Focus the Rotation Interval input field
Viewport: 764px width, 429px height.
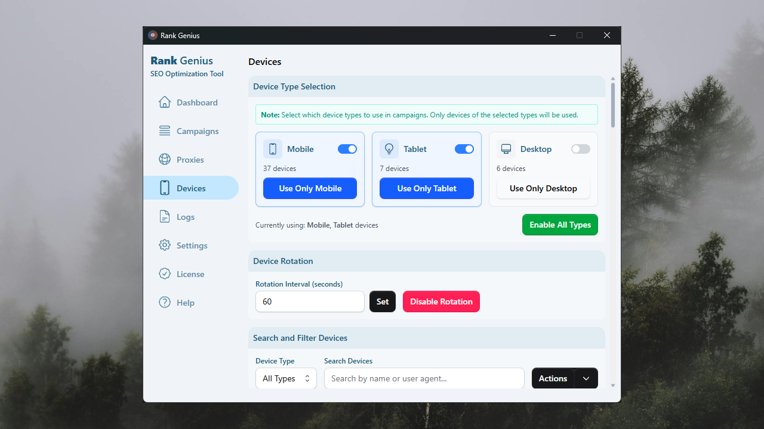point(310,301)
